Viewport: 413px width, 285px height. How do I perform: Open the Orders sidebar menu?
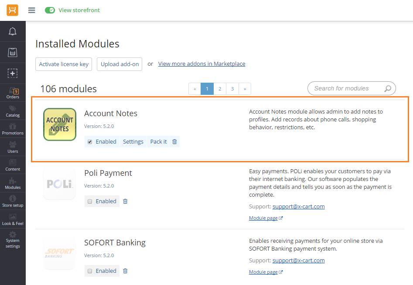13,93
